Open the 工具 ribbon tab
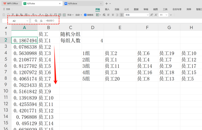Image resolution: width=202 pixels, height=130 pixels. click(165, 9)
